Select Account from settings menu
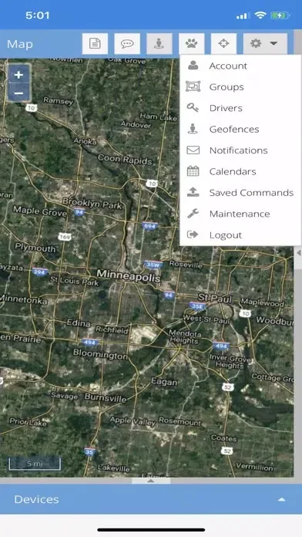302x537 pixels. tap(240, 66)
